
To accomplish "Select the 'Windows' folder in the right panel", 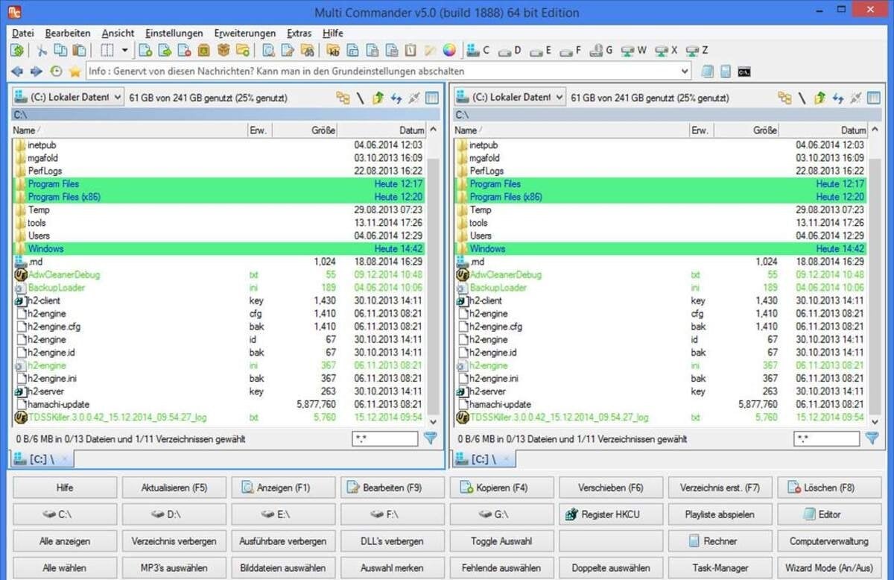I will 662,248.
